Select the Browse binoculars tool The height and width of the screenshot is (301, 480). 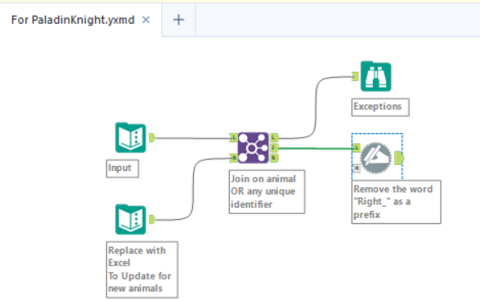coord(375,76)
